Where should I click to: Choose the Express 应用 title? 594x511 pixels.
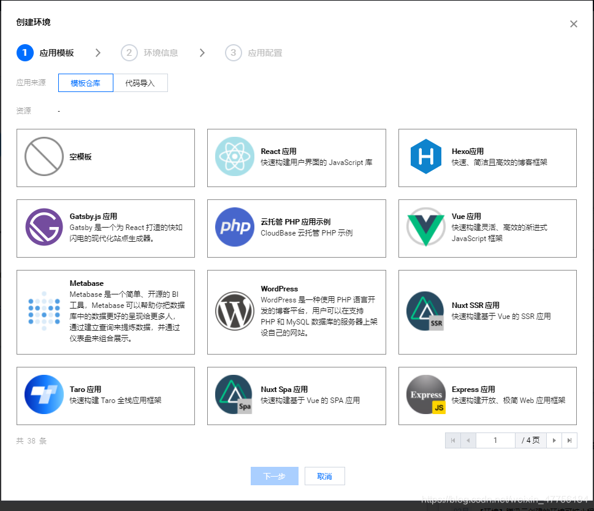click(x=473, y=390)
